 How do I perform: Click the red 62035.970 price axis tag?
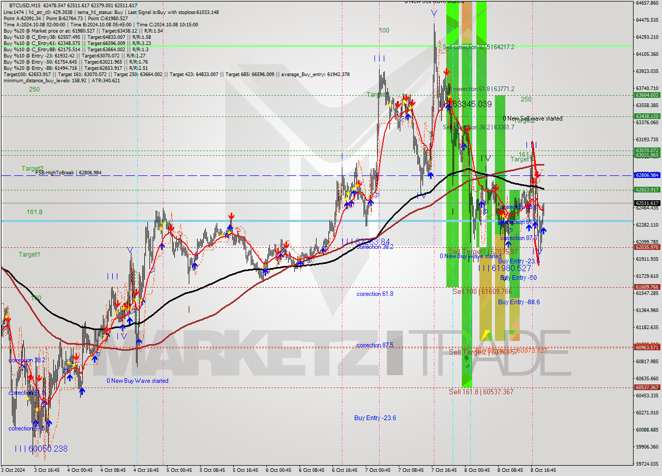(646, 247)
